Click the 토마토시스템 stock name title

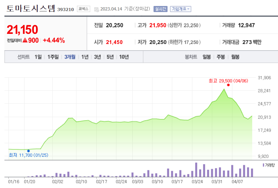coord(31,9)
